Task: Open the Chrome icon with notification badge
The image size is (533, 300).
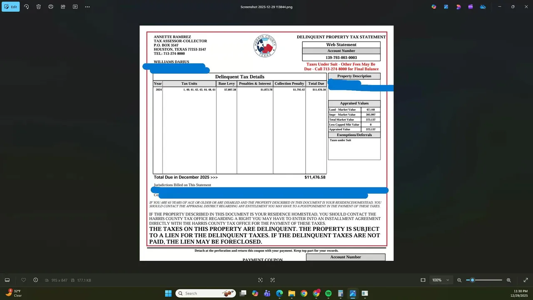Action: pos(316,293)
